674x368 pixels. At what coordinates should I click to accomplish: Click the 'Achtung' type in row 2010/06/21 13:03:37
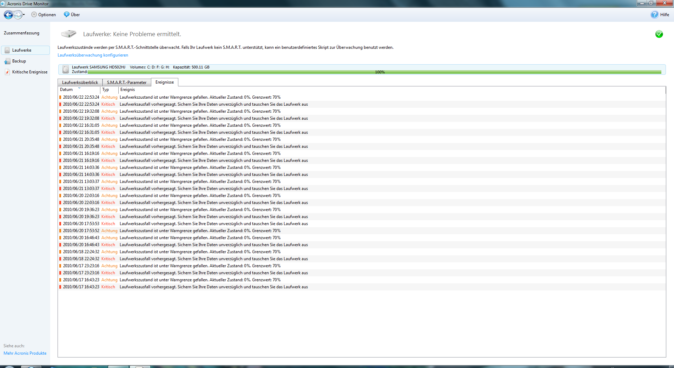pyautogui.click(x=110, y=182)
